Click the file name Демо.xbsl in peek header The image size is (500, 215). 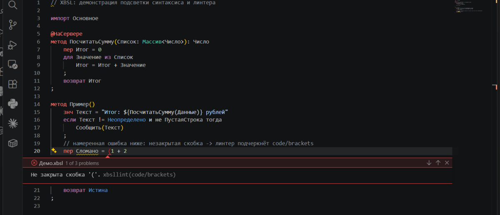tap(50, 163)
